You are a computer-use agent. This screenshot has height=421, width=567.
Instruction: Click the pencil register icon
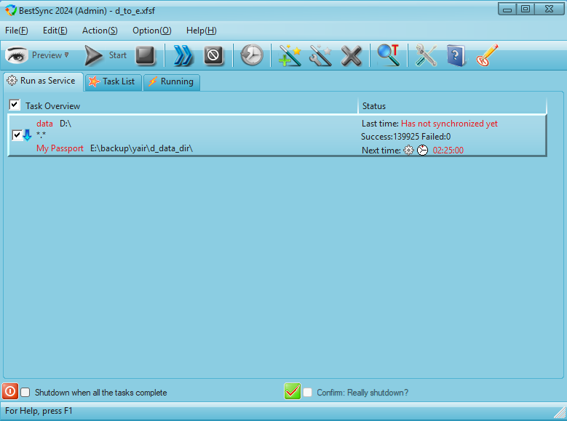tap(487, 55)
